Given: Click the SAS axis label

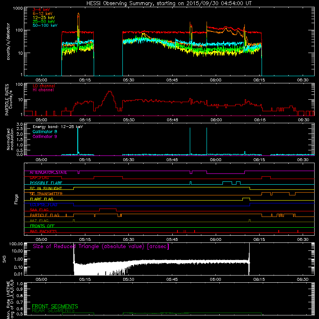Looking at the screenshot, I should pos(4,259).
